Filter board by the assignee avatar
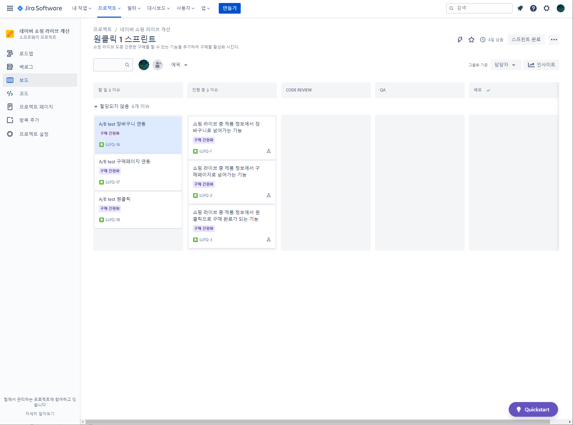 (x=144, y=65)
